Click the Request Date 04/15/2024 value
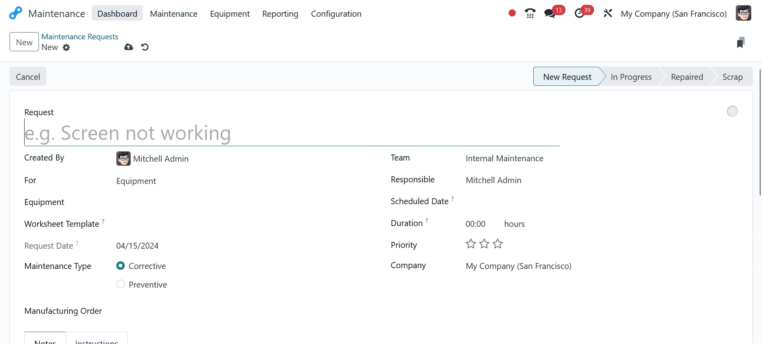Viewport: 762px width, 344px height. (137, 246)
